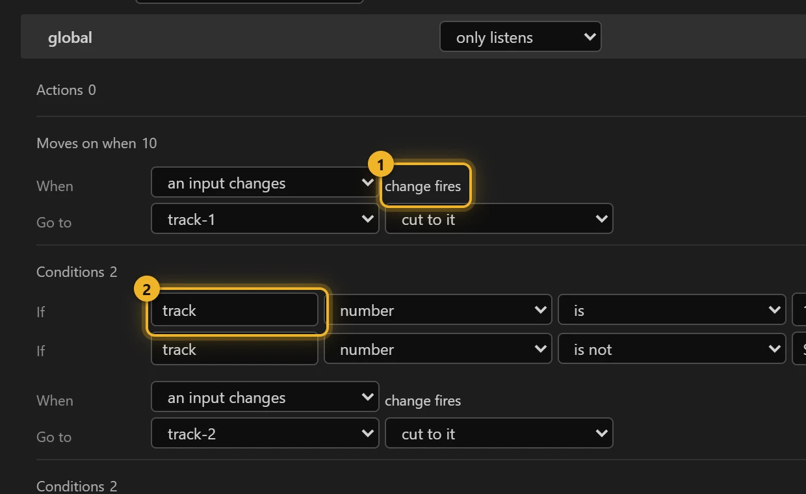Click the bottom 'Conditions 2' heading
This screenshot has width=806, height=494.
77,486
